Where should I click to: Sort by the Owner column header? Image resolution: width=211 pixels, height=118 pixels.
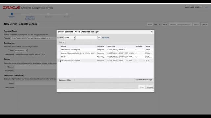pos(147,46)
